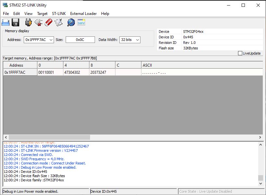
Task: Click row address 0x1FFFF7AC in memory table
Action: 20,72
